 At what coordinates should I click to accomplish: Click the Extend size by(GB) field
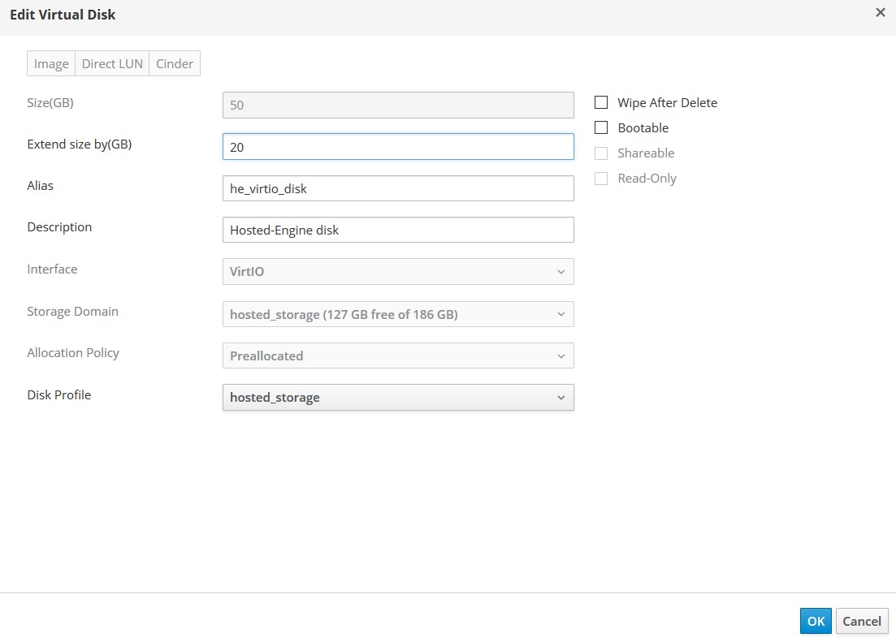tap(397, 147)
